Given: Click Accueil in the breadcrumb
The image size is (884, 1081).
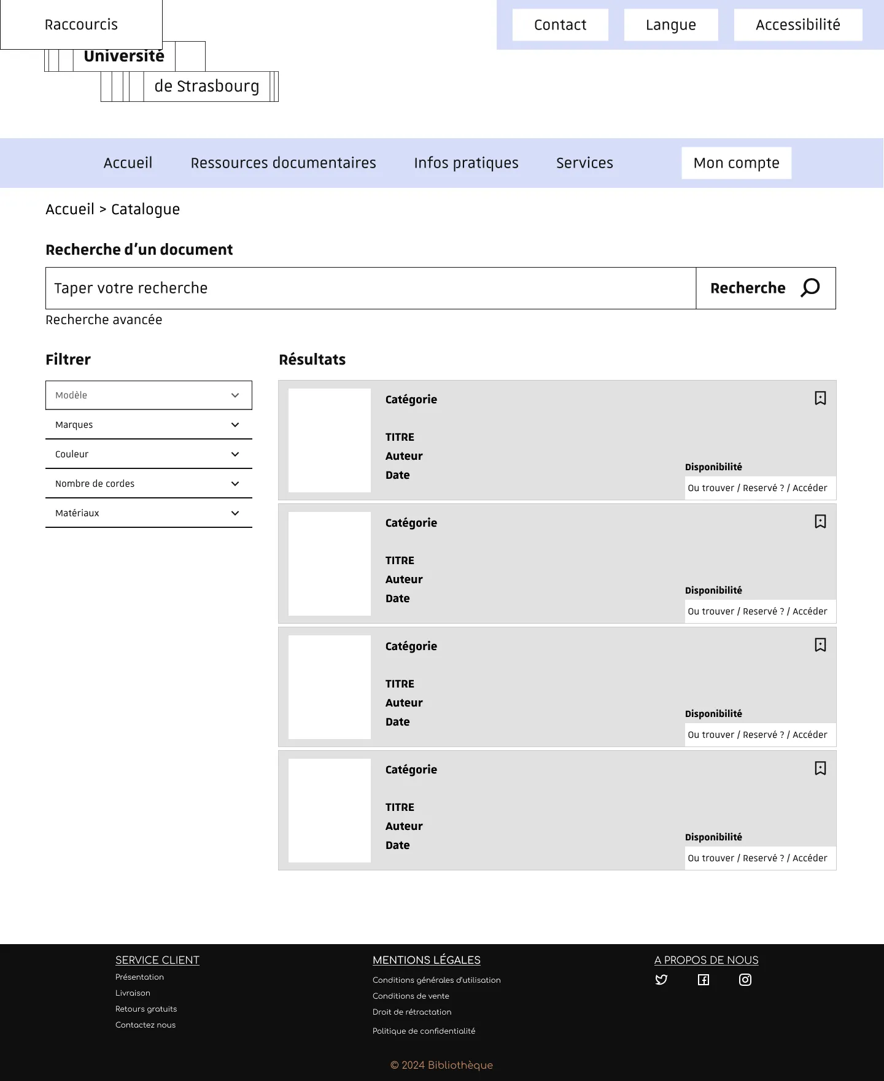Looking at the screenshot, I should pyautogui.click(x=70, y=209).
